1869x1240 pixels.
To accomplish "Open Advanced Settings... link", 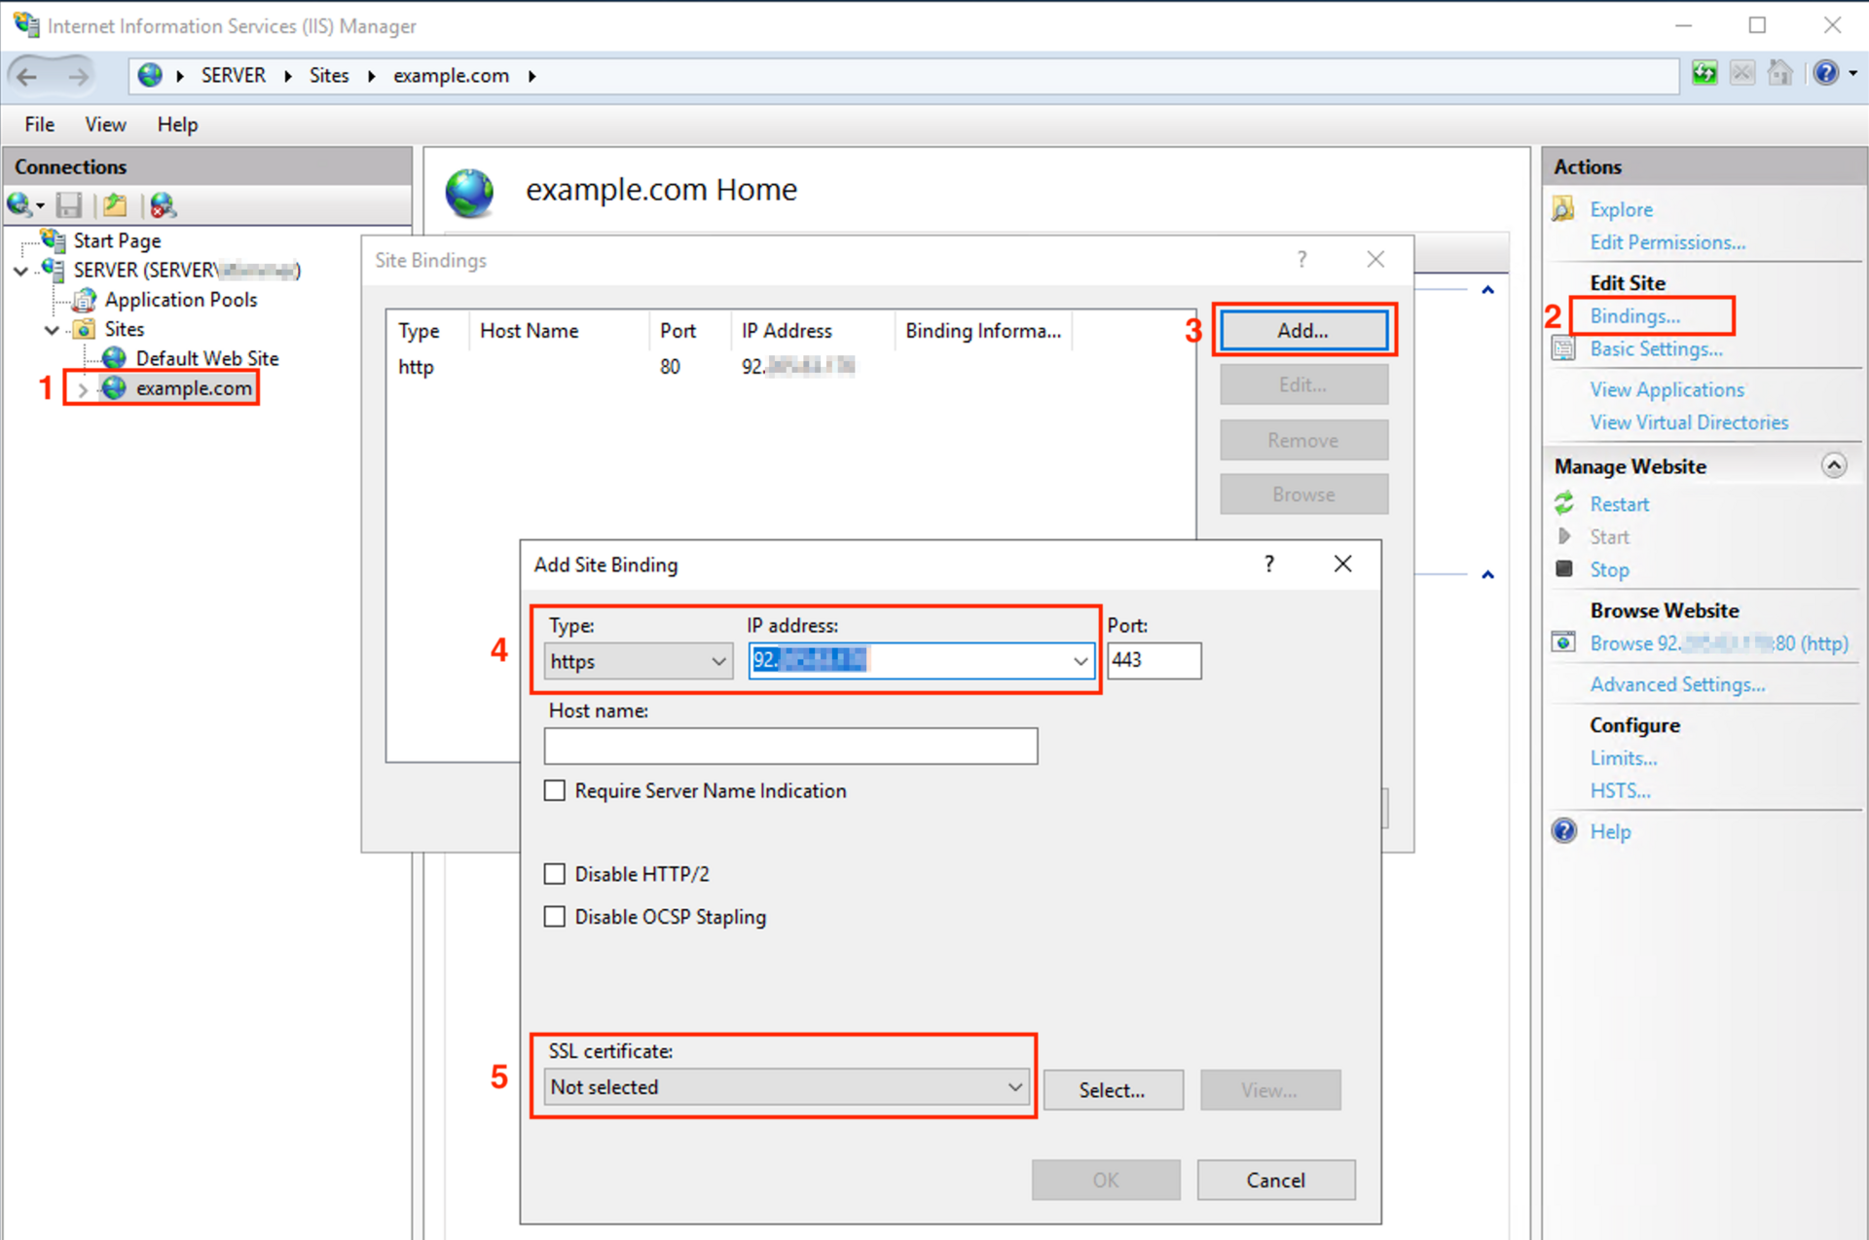I will pyautogui.click(x=1677, y=684).
